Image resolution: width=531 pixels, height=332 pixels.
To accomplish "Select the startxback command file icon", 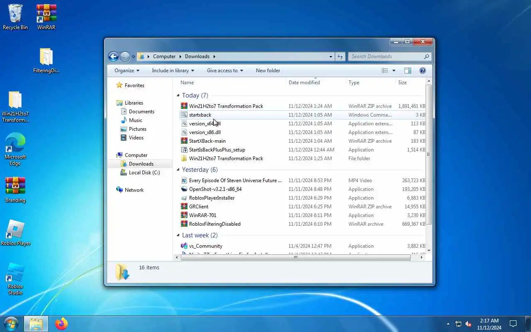I will 185,115.
